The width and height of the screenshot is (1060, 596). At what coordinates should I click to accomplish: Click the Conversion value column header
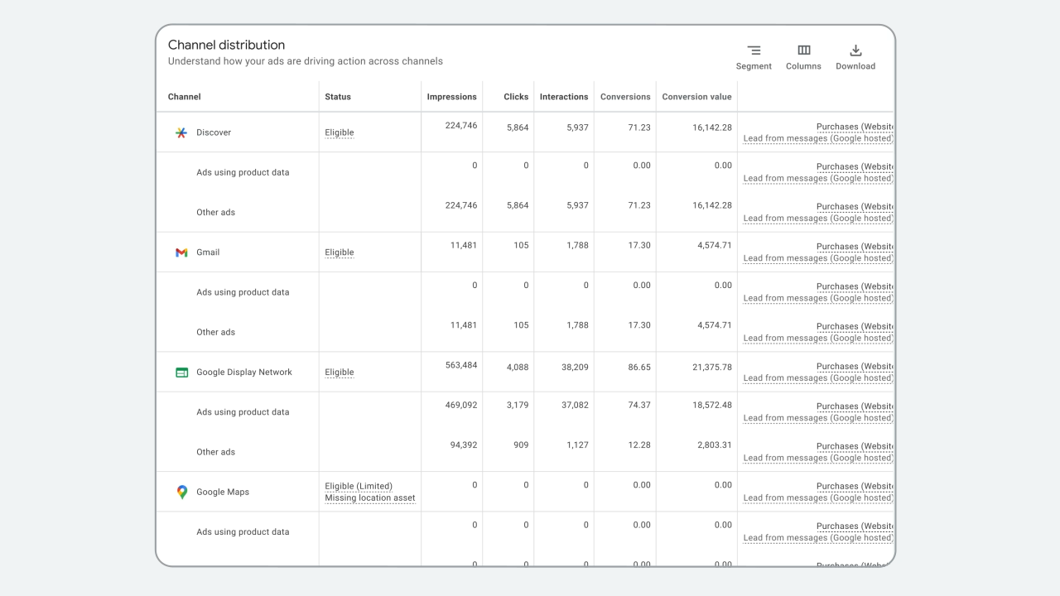(696, 97)
